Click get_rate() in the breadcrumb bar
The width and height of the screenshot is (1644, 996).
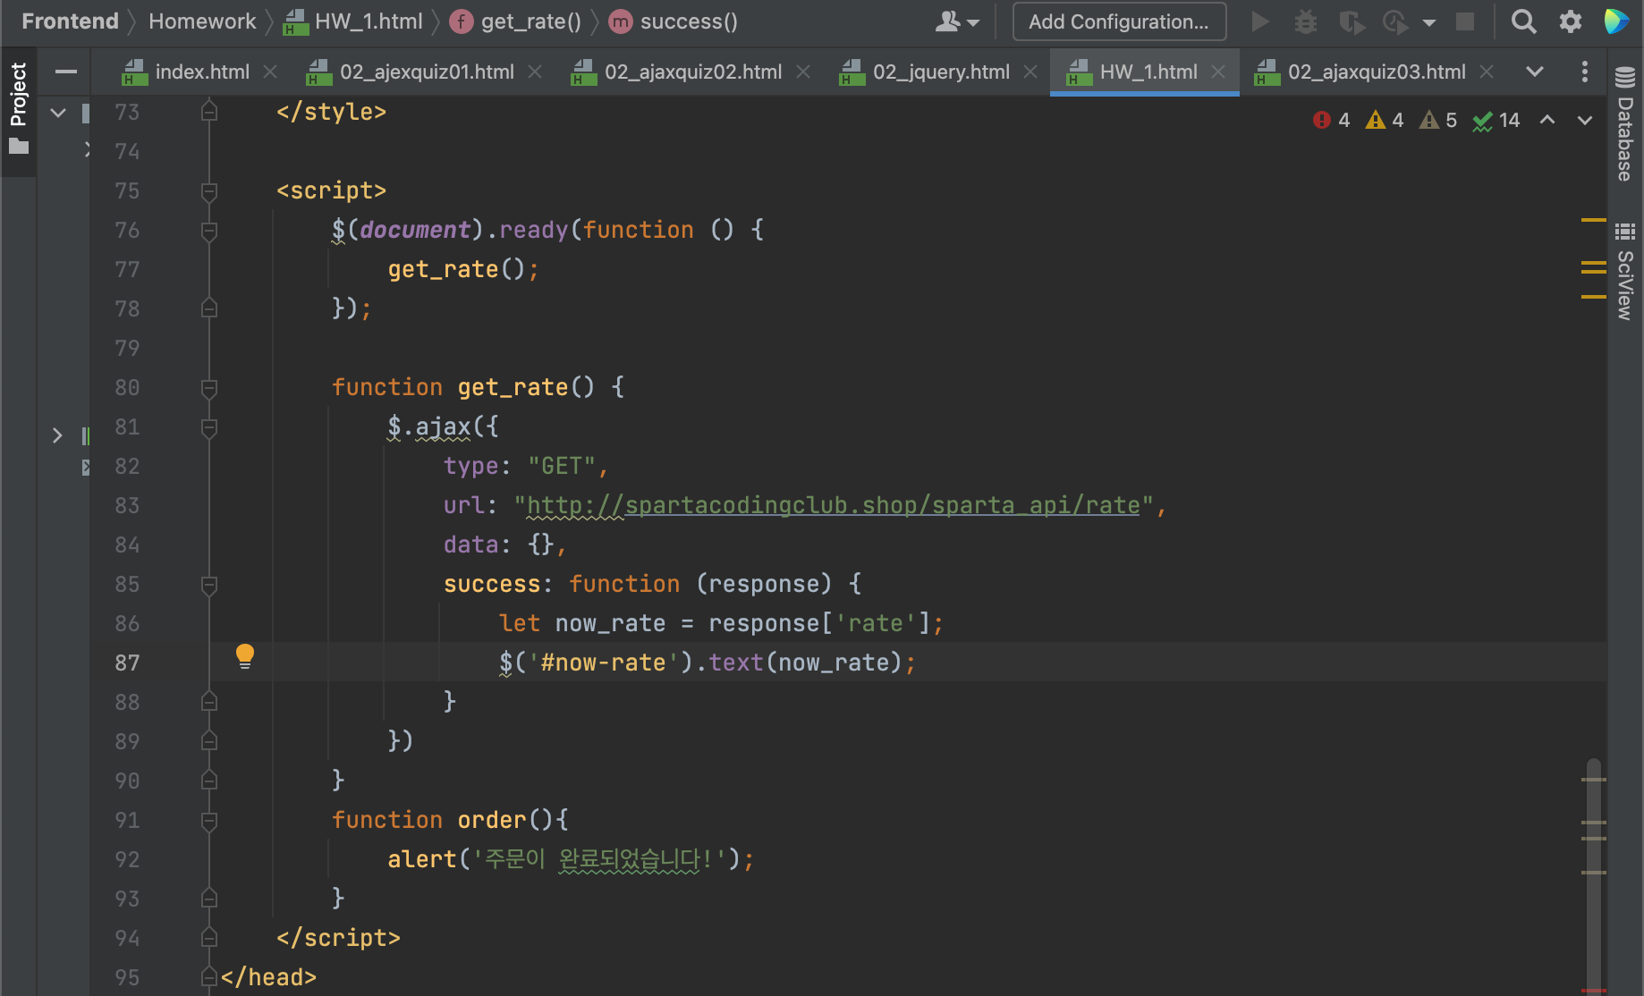coord(529,21)
